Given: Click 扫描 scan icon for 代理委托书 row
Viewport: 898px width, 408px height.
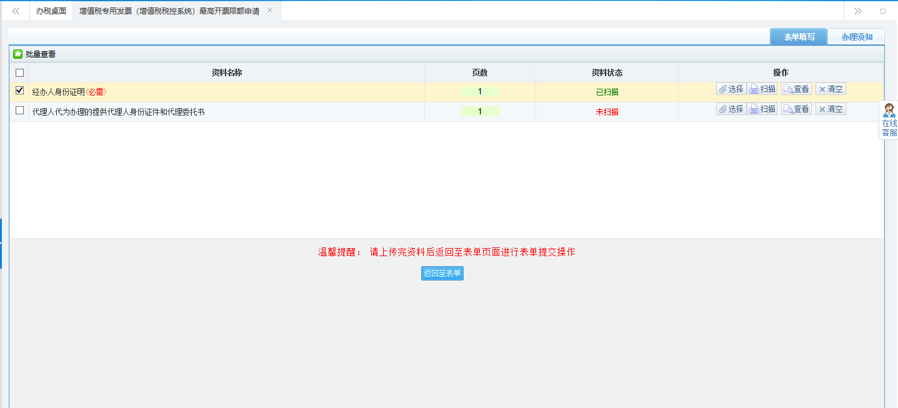Looking at the screenshot, I should coord(762,108).
